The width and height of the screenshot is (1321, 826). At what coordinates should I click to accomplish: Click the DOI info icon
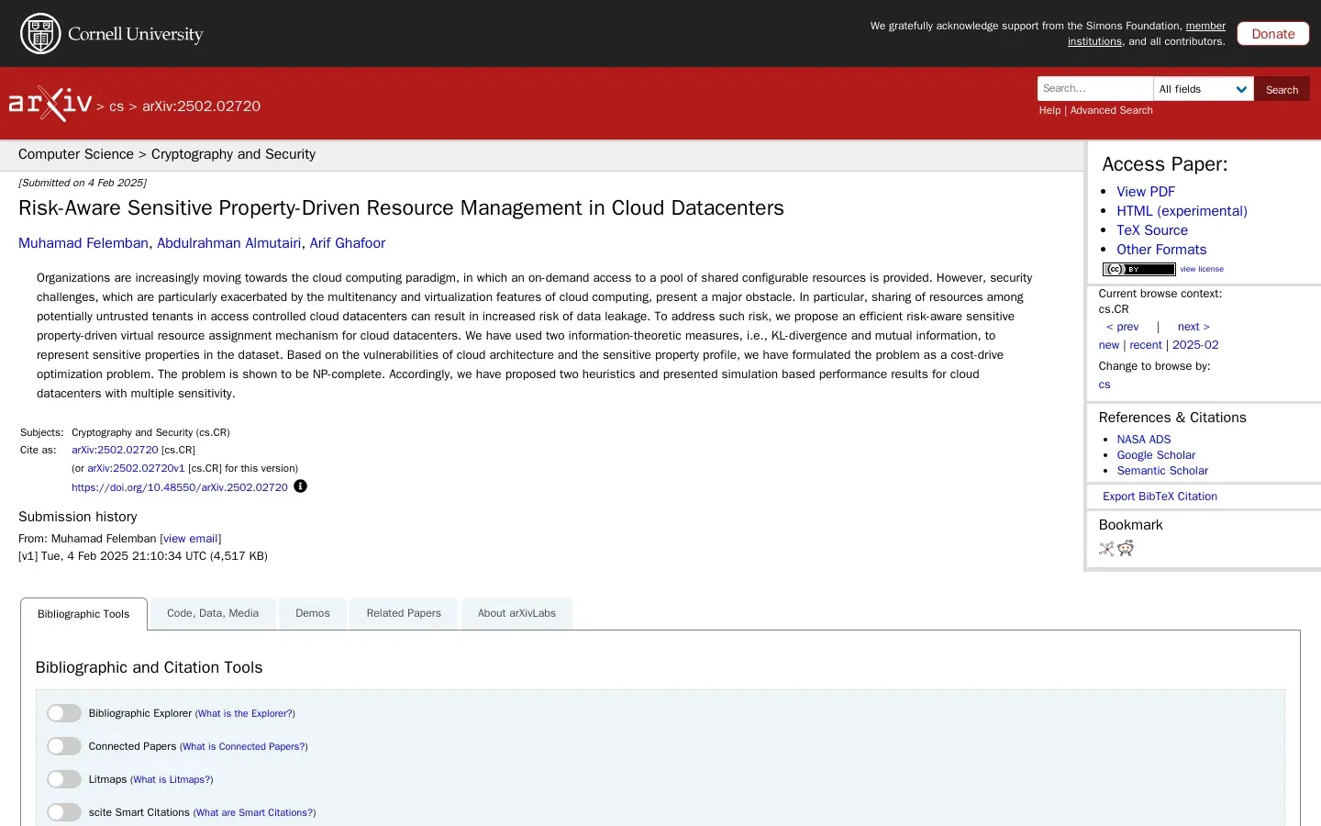pos(300,486)
